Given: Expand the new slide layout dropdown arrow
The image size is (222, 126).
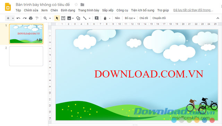Looking at the screenshot, I should 13,18.
